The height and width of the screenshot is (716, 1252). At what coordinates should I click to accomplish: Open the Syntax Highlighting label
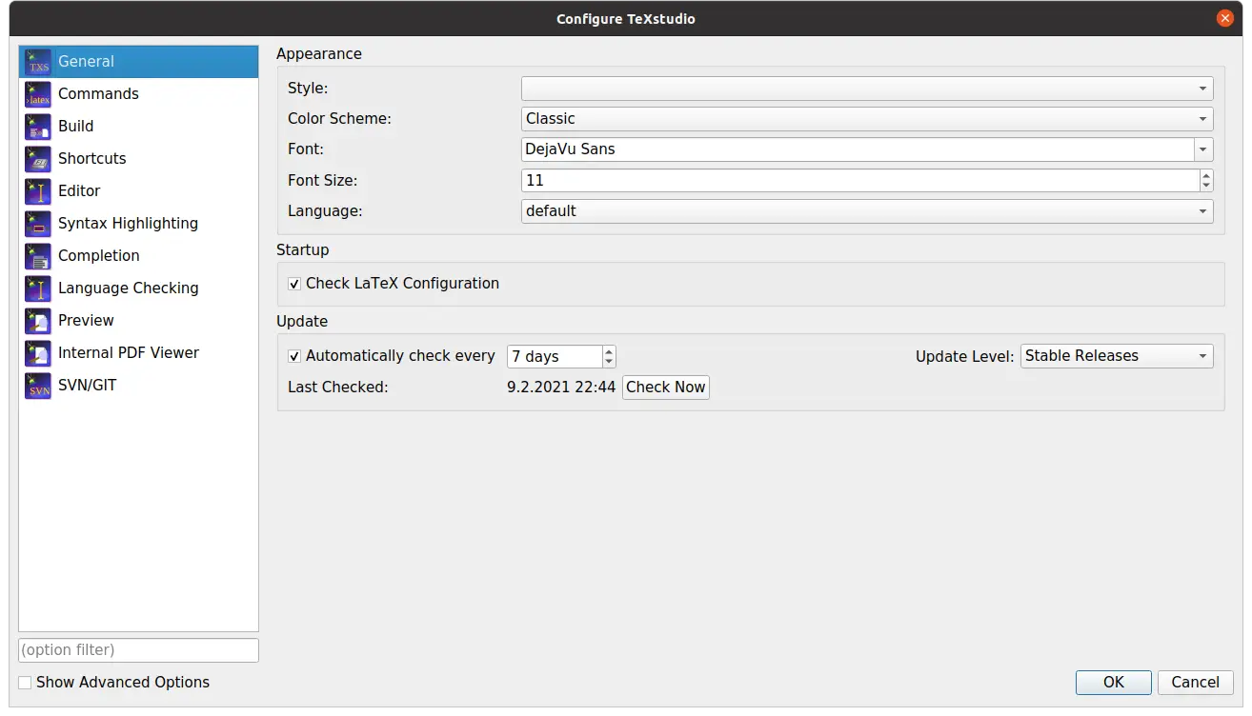click(x=128, y=224)
